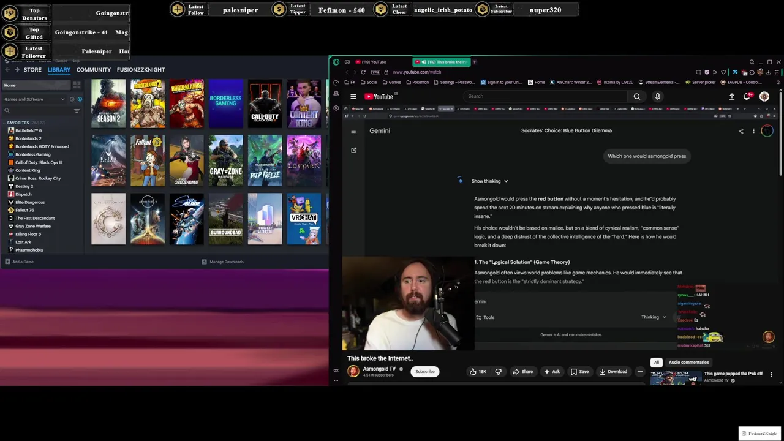This screenshot has height=441, width=784.
Task: Start YouTube voice search with microphone icon
Action: pyautogui.click(x=658, y=96)
